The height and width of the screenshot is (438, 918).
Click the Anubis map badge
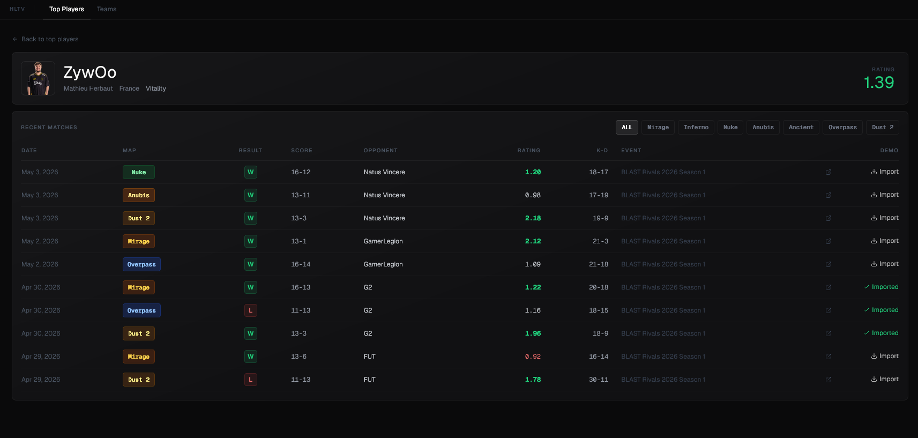coord(139,195)
